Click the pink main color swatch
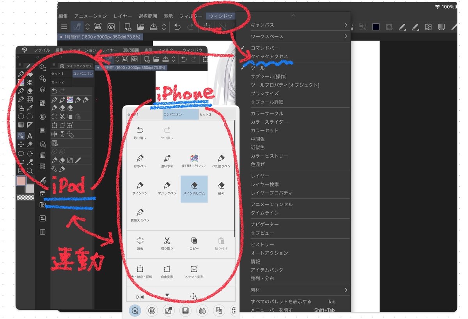The height and width of the screenshot is (319, 468). [x=21, y=181]
